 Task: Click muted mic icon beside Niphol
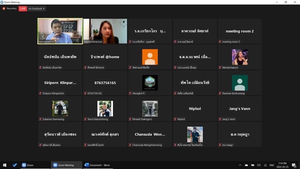[175, 119]
